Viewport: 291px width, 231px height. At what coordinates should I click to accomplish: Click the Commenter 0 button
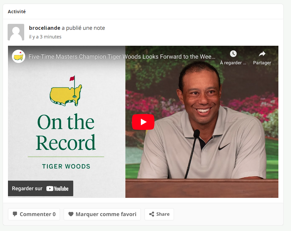click(x=34, y=214)
